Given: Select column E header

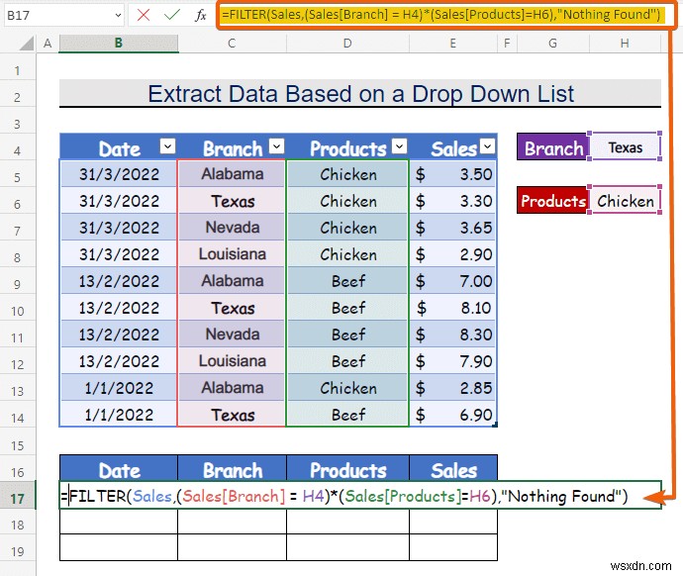Looking at the screenshot, I should pyautogui.click(x=453, y=44).
